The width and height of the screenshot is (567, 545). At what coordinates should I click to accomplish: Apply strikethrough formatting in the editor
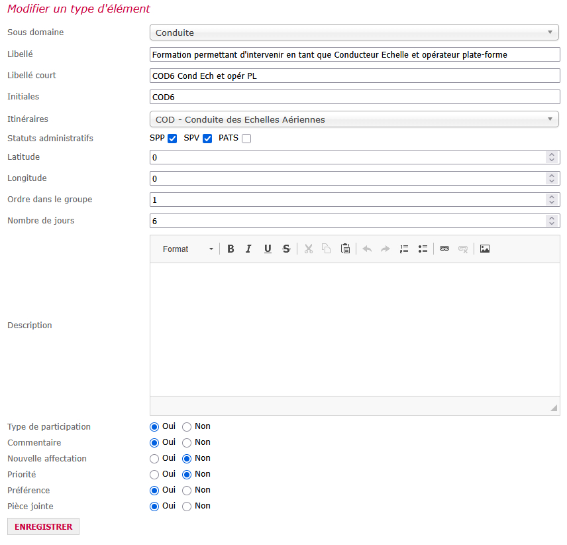click(286, 249)
